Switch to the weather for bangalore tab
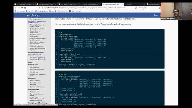Viewport: 192px width, 108px height. 153,4
